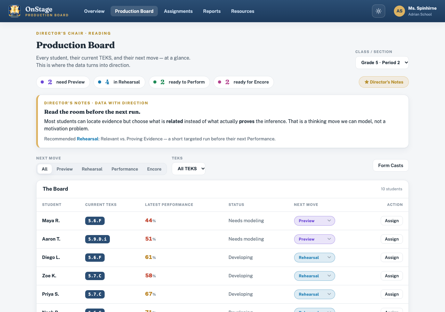Select the All next-move filter

coord(44,169)
